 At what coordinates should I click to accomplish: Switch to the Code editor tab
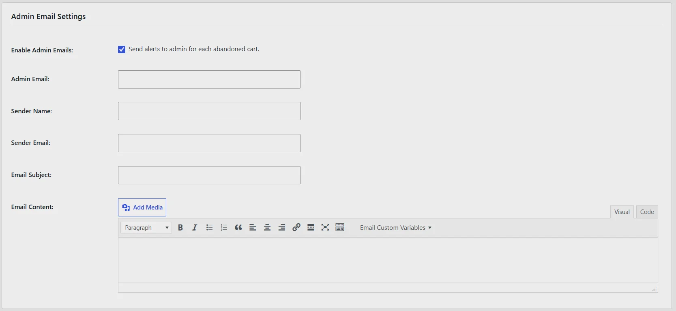647,212
